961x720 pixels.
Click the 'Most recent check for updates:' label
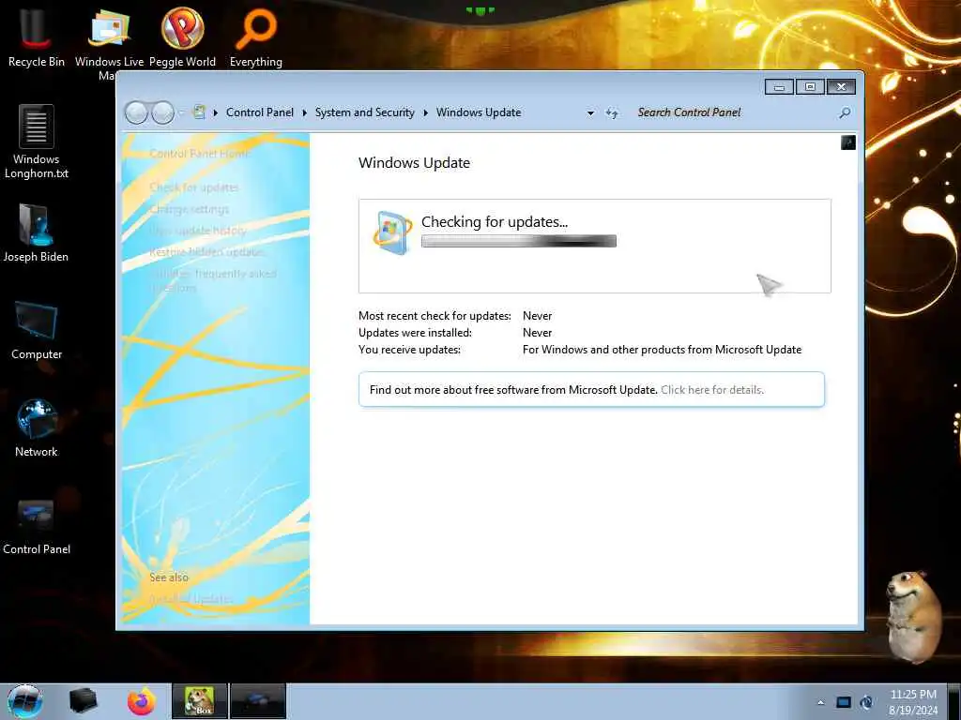pos(435,316)
